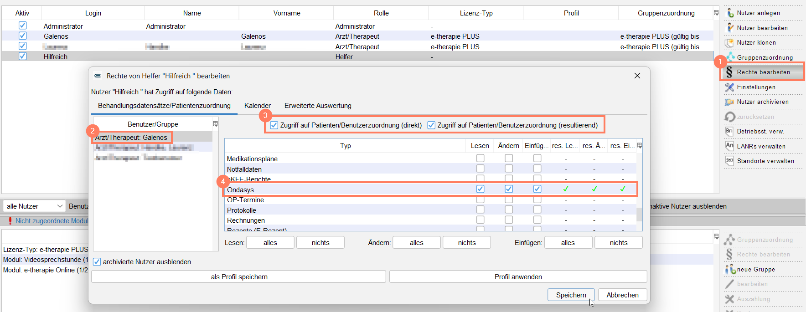Uncheck Lesen for Ondasys
Screen dimensions: 806x312
[x=480, y=189]
